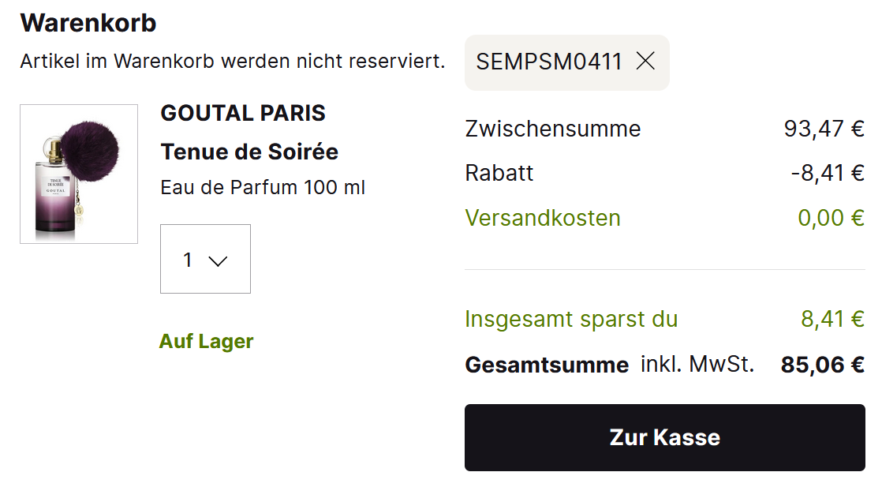
Task: Open the quantity dropdown showing 1
Action: tap(205, 259)
